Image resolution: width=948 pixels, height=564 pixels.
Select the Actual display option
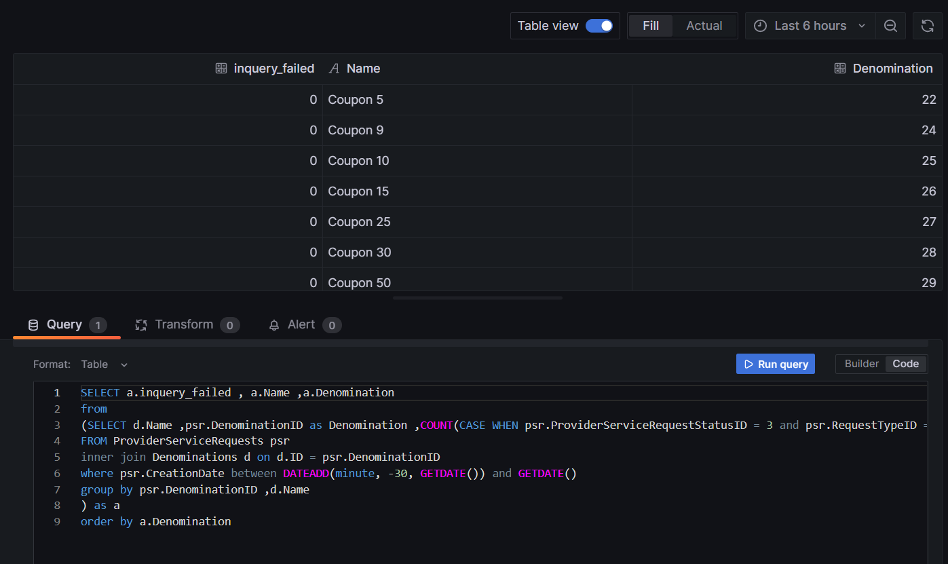point(704,25)
